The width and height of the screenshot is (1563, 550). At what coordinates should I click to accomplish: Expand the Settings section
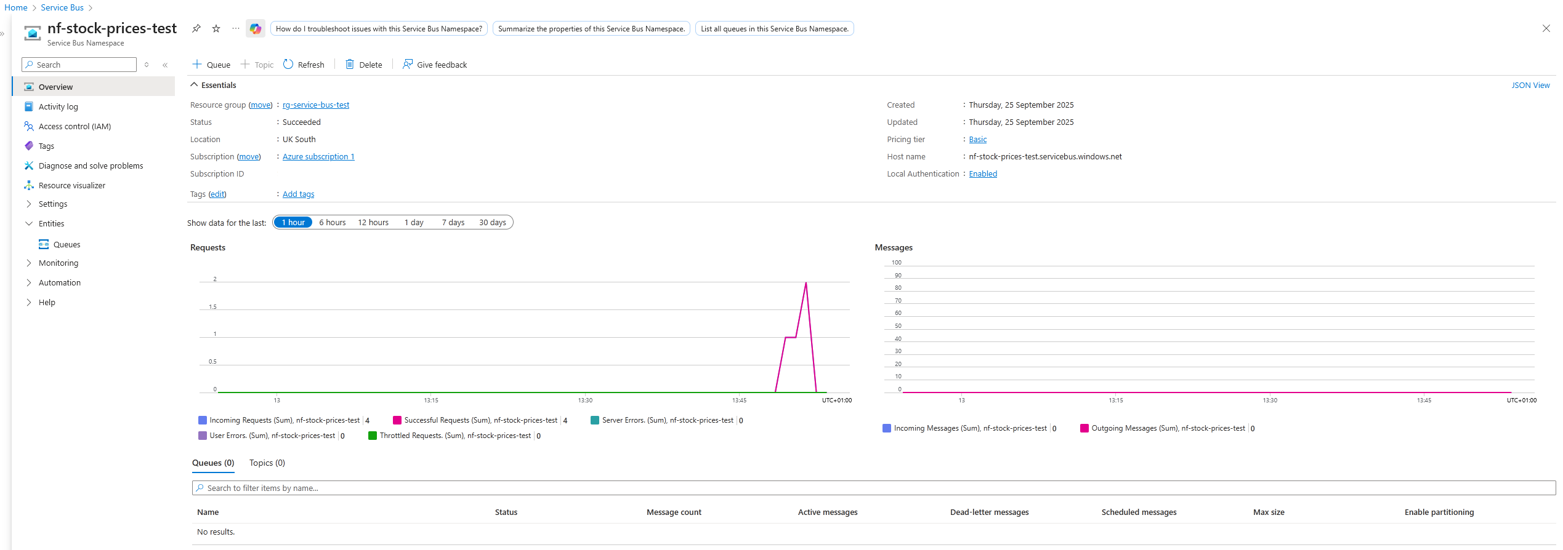29,204
